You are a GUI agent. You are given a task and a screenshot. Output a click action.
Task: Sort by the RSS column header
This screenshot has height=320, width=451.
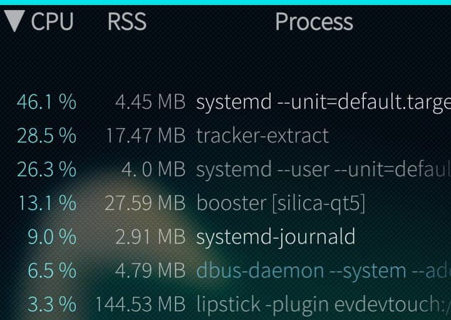[x=127, y=21]
